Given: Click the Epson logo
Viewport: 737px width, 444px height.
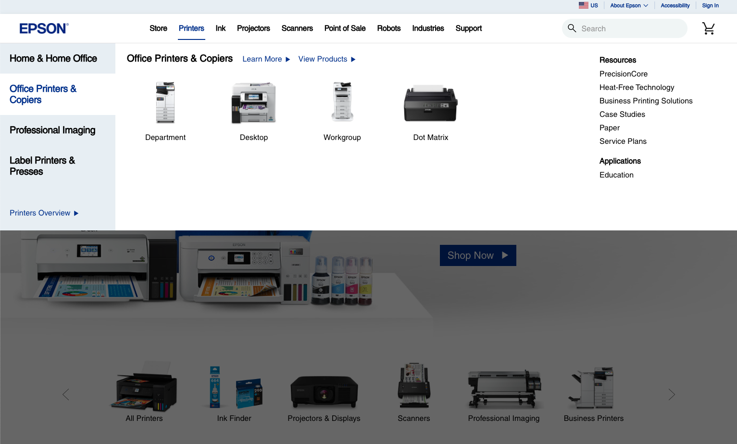Looking at the screenshot, I should point(44,28).
